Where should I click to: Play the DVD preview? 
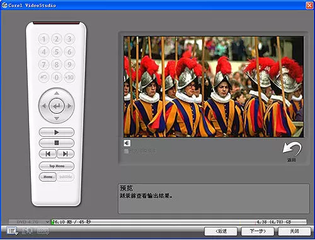[57, 133]
